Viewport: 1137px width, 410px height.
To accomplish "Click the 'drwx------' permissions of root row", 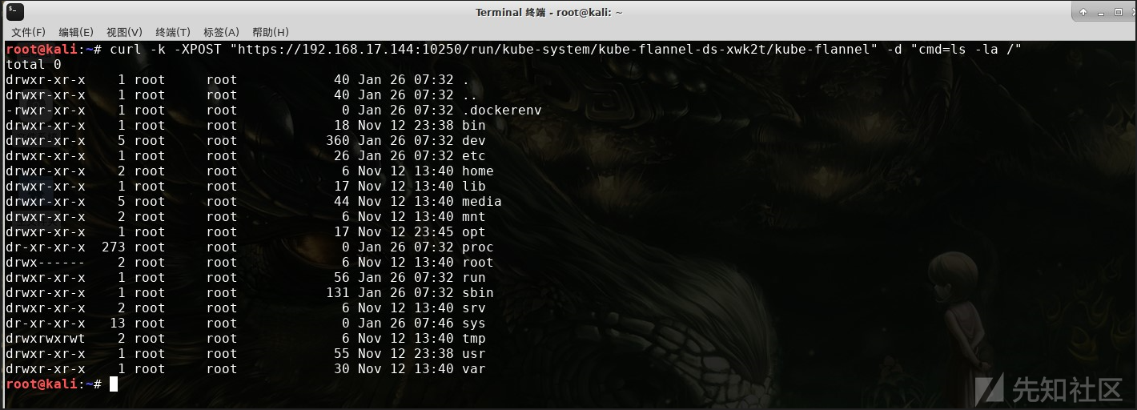I will point(46,263).
